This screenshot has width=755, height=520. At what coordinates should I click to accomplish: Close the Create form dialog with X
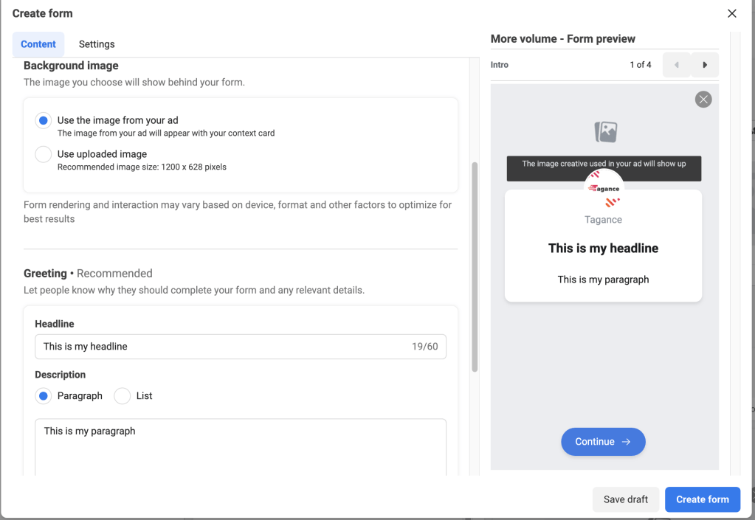731,13
